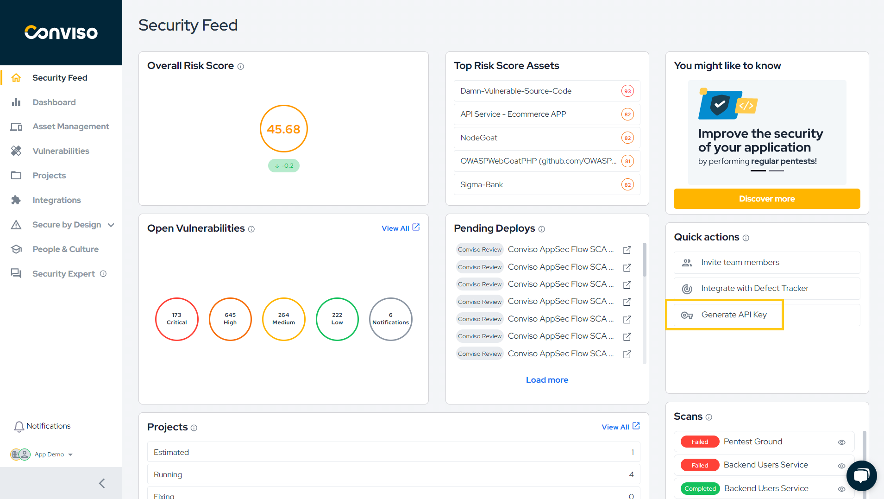Click the Discover more button
This screenshot has width=884, height=499.
pos(767,199)
